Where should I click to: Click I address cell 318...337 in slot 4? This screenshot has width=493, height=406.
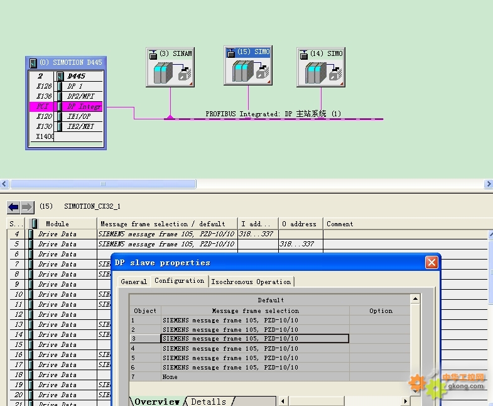[258, 234]
